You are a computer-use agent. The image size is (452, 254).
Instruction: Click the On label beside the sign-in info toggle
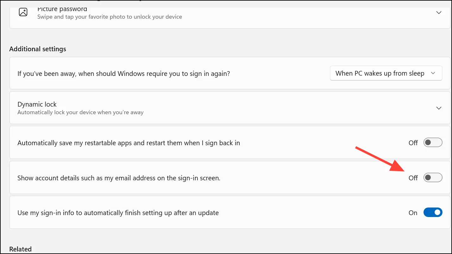413,213
